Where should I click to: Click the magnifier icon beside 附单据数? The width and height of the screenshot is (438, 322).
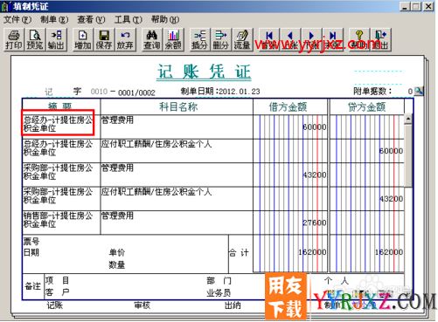(419, 91)
